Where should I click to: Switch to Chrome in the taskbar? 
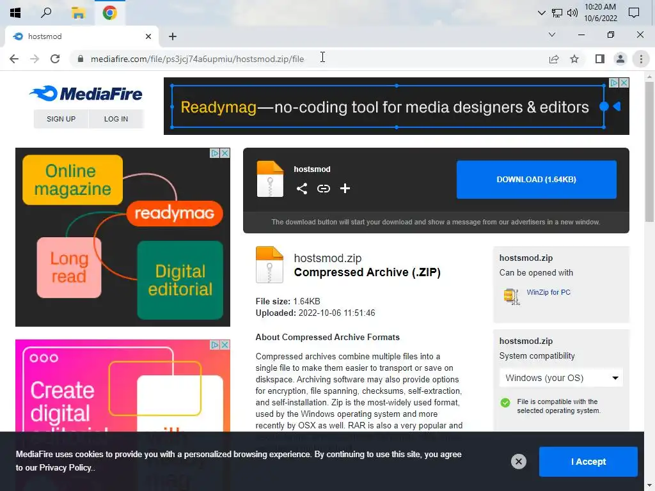click(109, 13)
